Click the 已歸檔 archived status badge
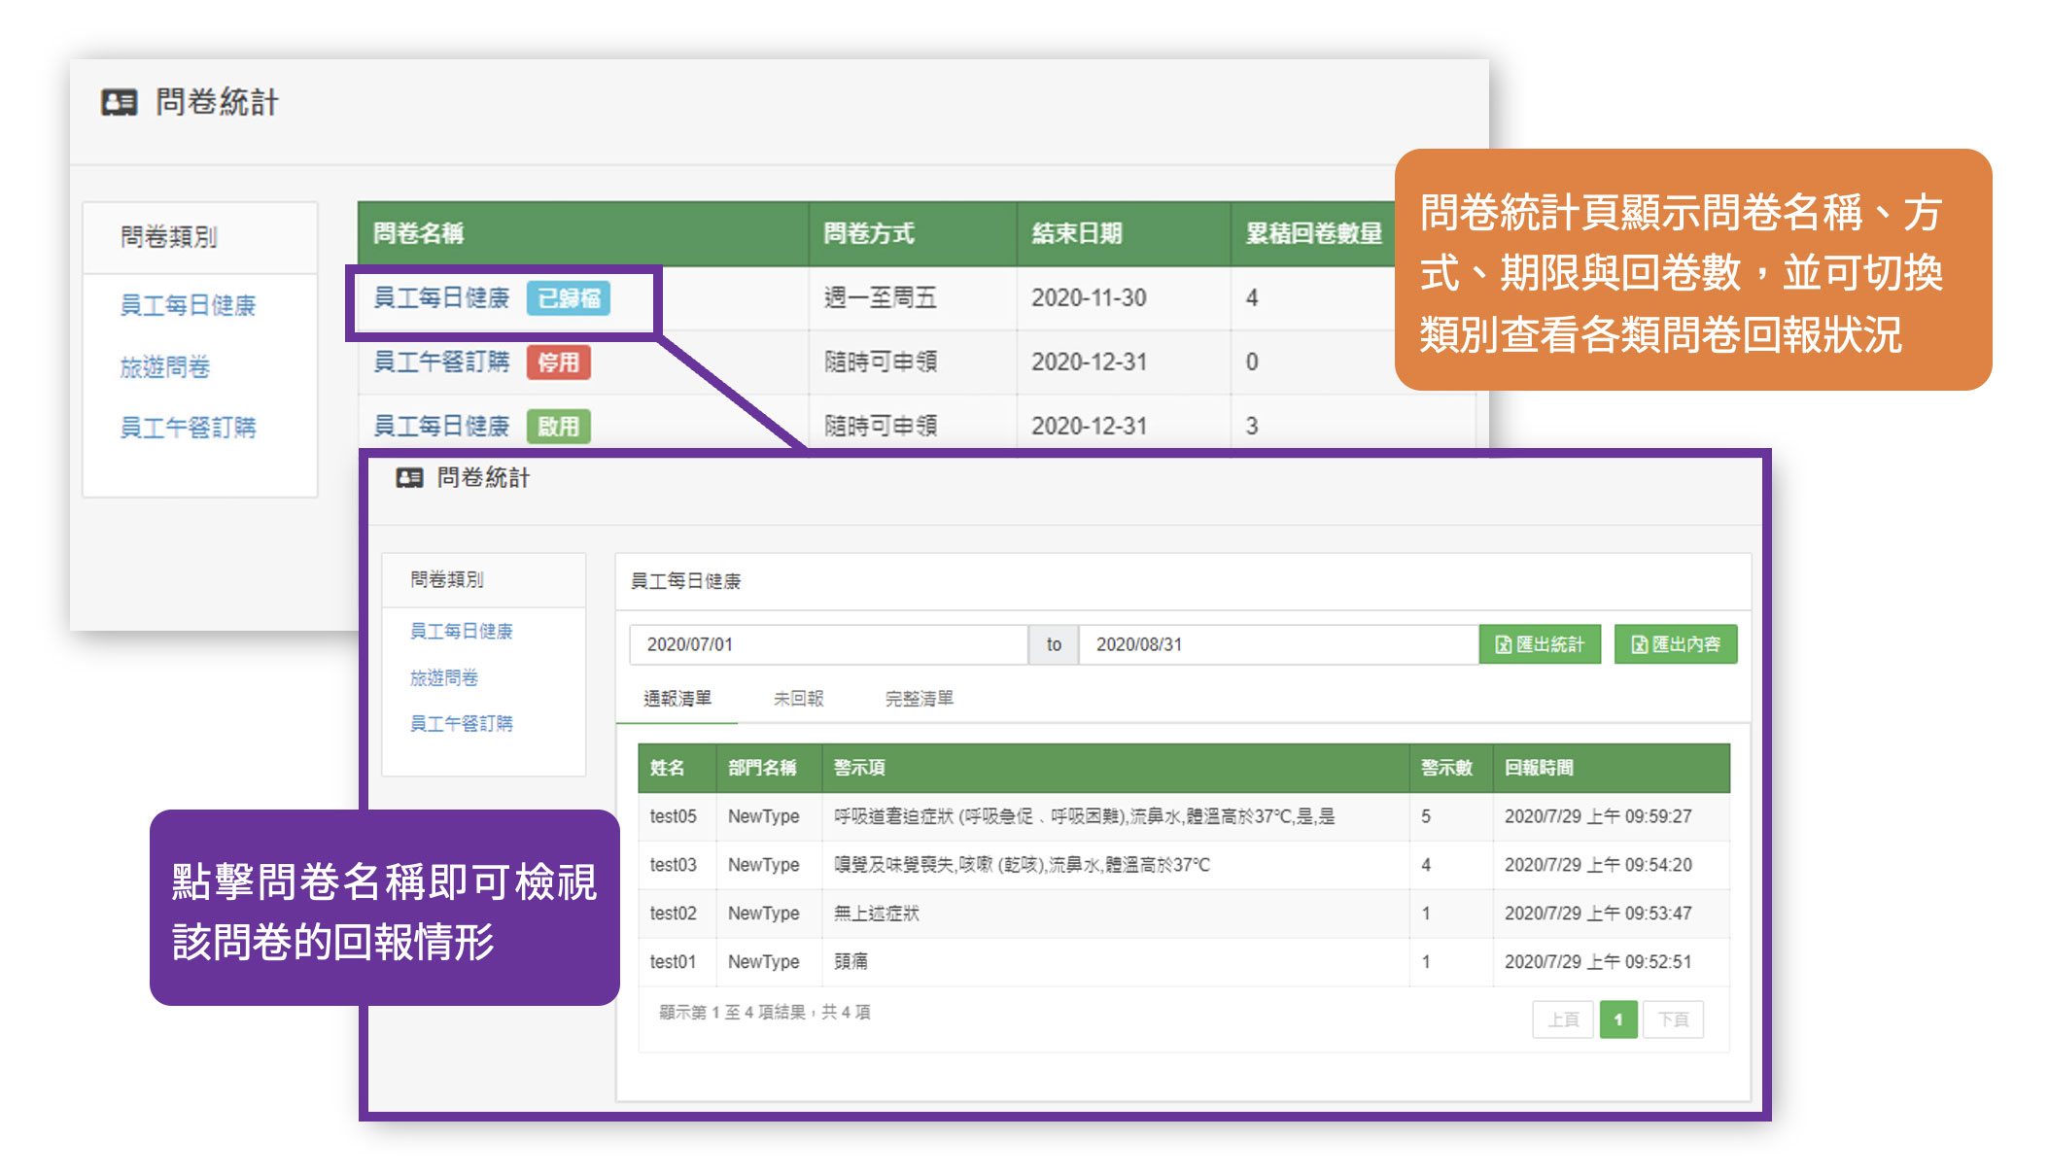 pos(568,298)
